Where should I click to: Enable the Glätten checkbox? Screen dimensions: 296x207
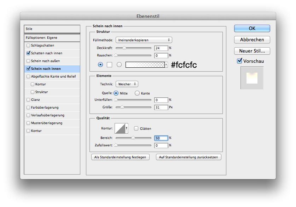pos(136,129)
